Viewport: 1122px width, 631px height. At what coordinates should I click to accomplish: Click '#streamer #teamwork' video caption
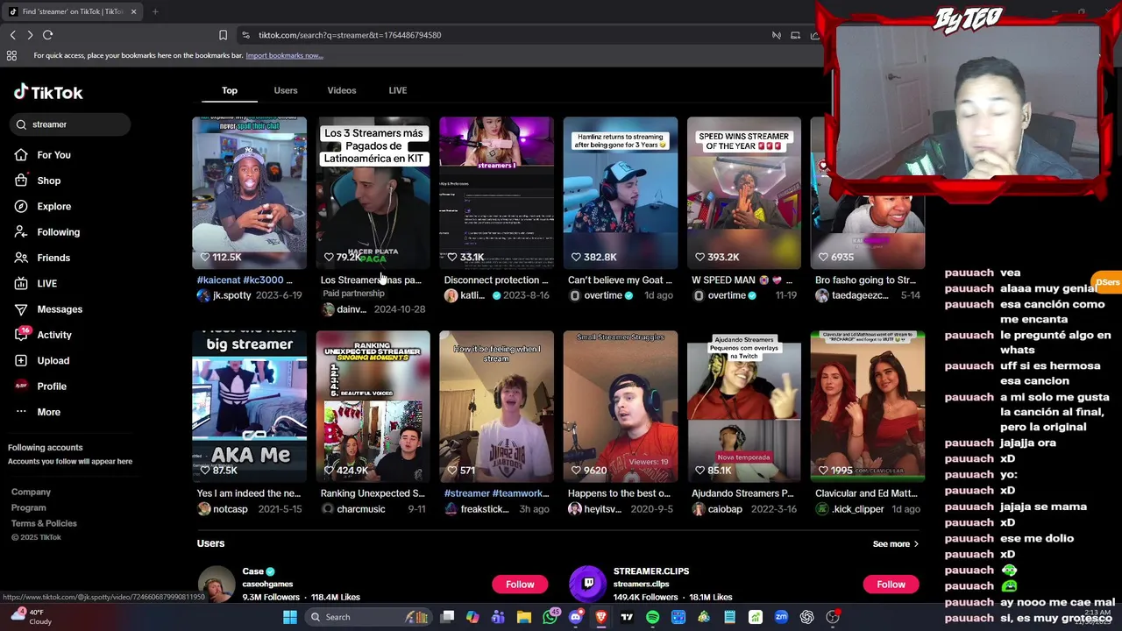pyautogui.click(x=497, y=493)
